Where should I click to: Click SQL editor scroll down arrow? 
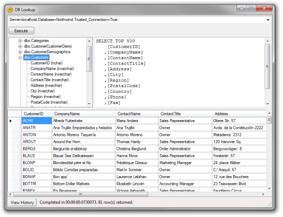point(267,104)
